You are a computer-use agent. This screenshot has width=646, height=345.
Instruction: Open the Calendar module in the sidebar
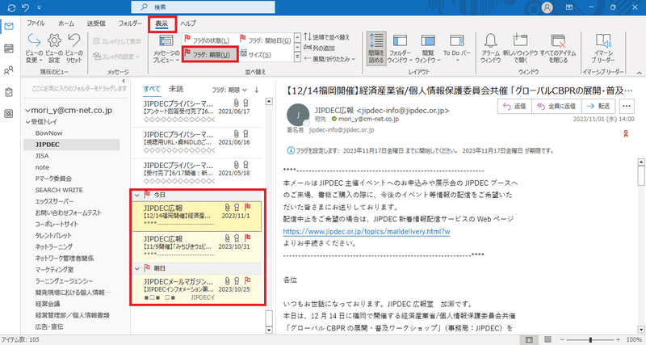(9, 48)
